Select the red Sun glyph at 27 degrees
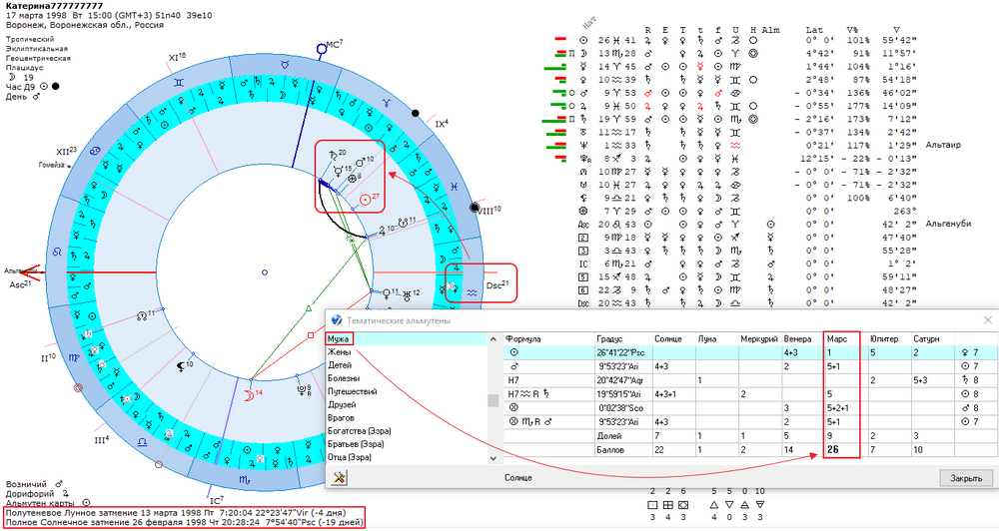Viewport: 999px width, 531px height. [x=365, y=200]
